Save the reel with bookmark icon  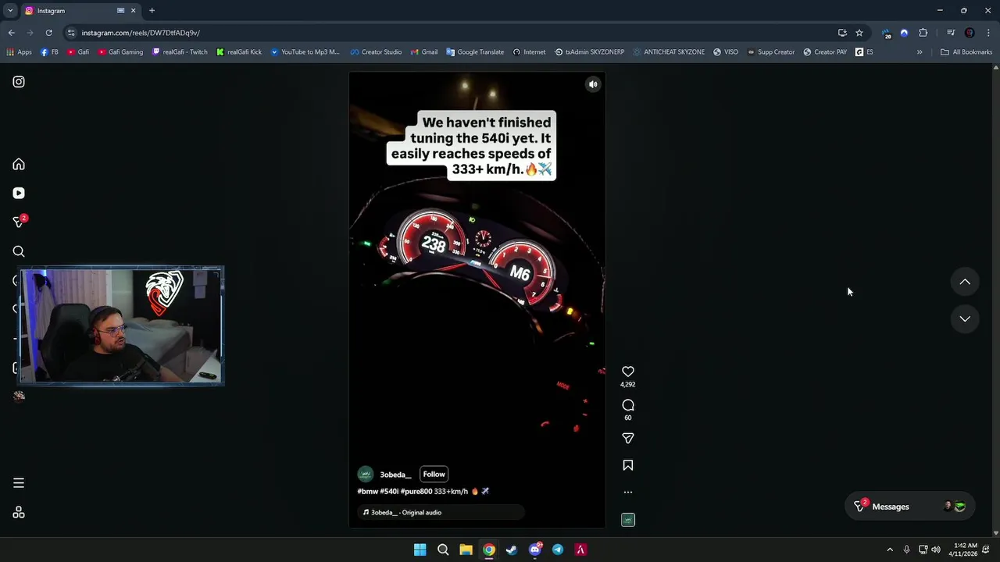[628, 465]
